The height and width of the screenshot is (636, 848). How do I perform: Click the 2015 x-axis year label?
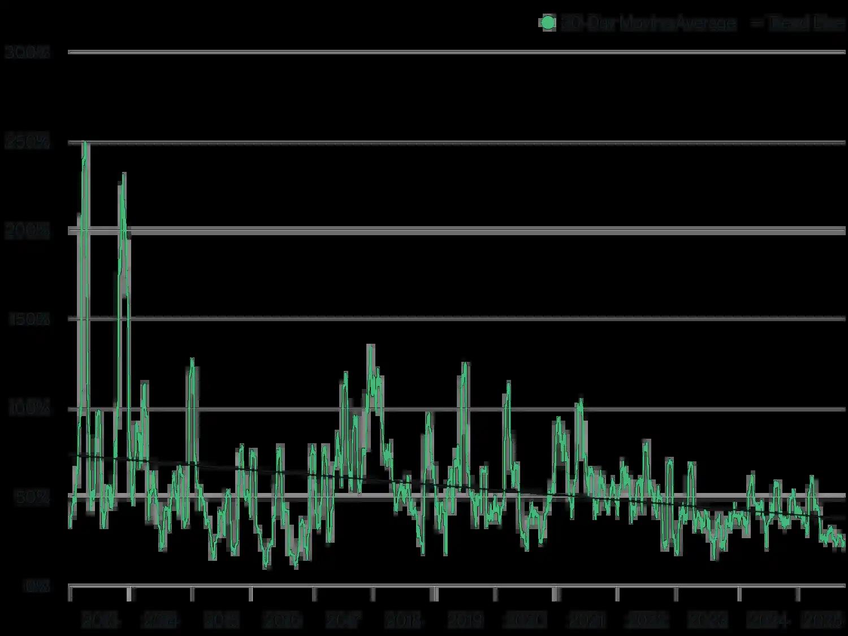tap(222, 621)
